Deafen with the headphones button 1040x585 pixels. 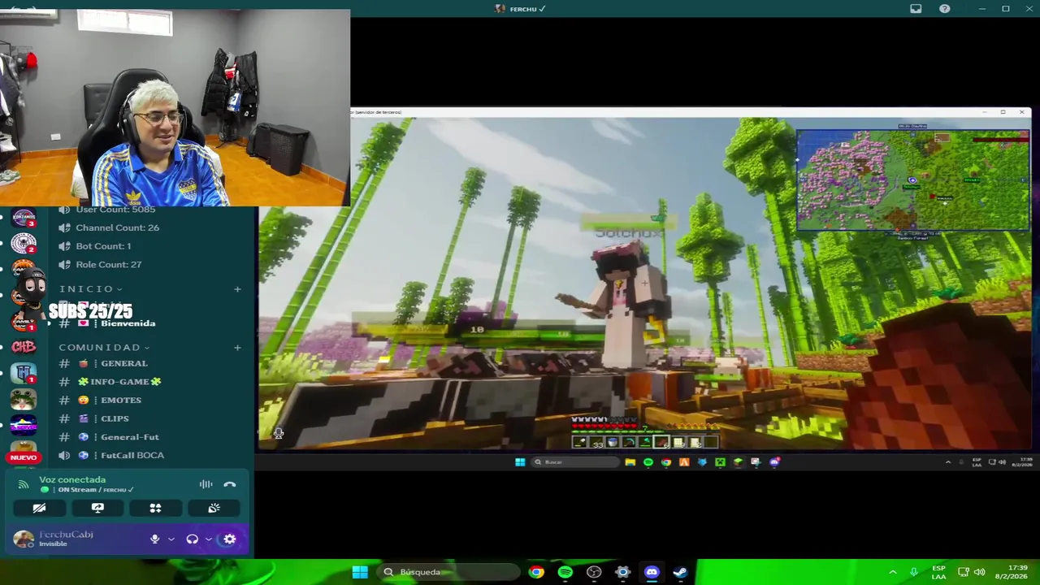coord(193,539)
